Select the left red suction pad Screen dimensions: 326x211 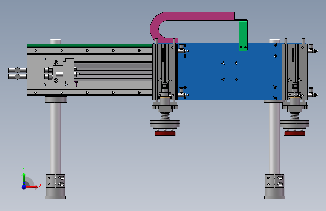tap(165, 133)
